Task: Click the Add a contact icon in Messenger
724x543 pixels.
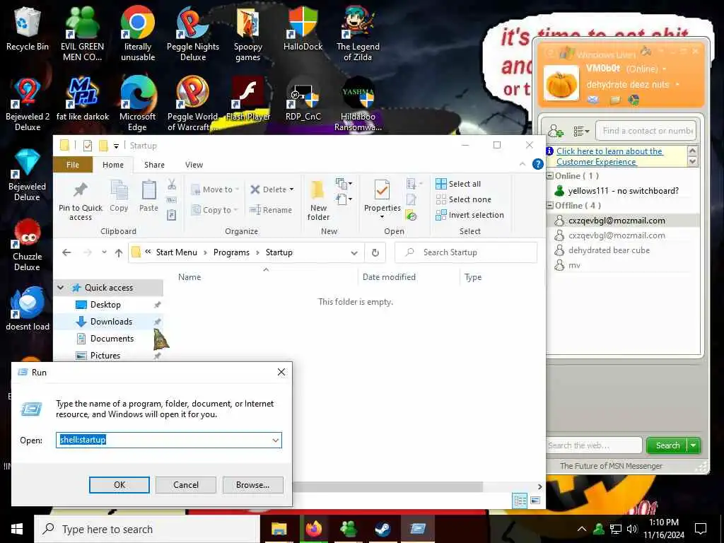Action: (556, 131)
